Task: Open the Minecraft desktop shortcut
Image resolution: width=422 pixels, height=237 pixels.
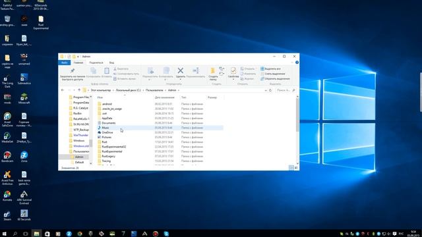Action: 24,99
